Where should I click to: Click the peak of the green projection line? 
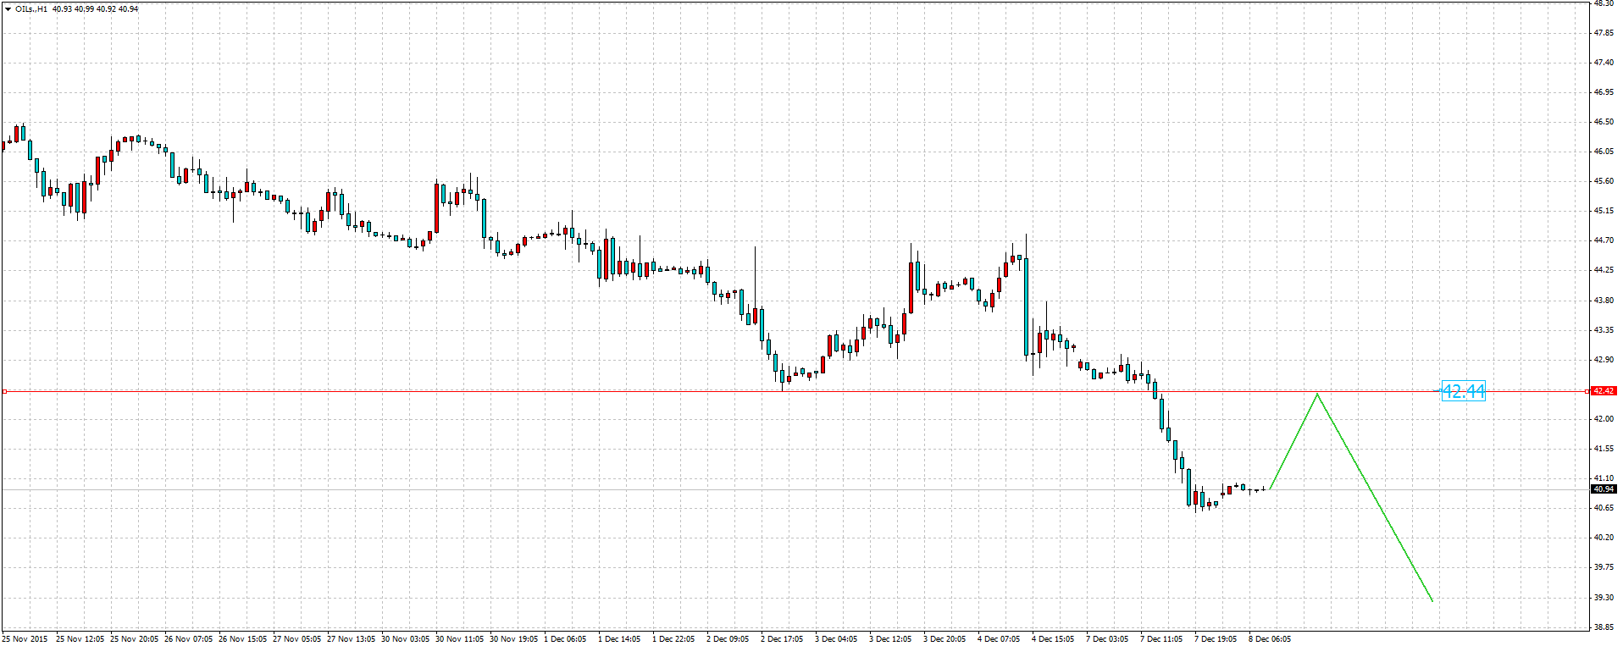click(1317, 394)
